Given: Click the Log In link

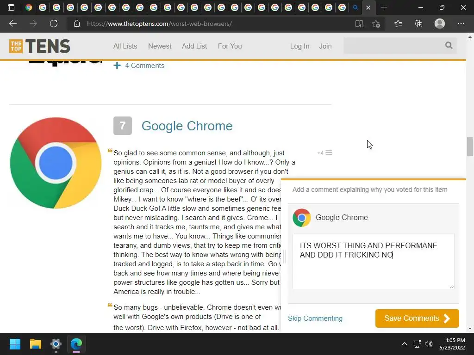Looking at the screenshot, I should 299,46.
